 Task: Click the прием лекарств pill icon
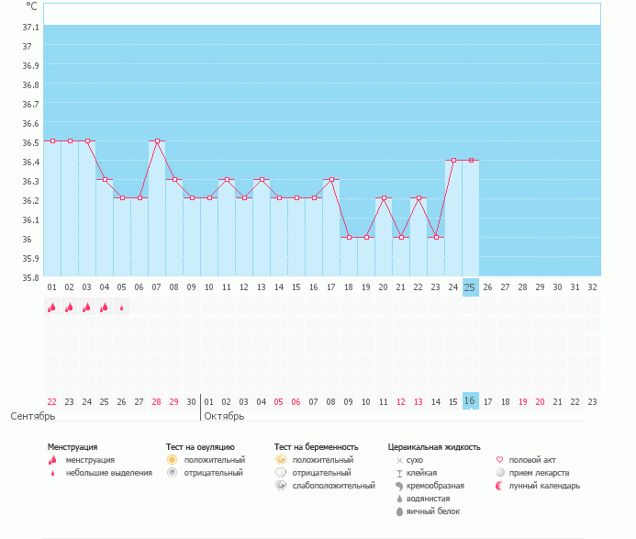click(499, 472)
